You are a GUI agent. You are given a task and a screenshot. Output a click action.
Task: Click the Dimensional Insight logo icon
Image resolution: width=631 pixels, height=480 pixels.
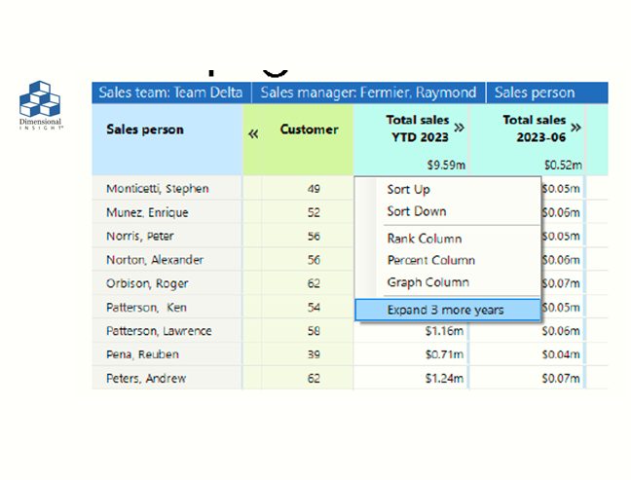(x=40, y=101)
